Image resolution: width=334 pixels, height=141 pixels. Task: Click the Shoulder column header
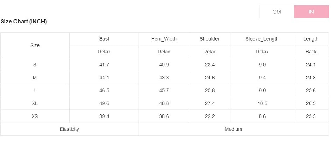tap(209, 39)
